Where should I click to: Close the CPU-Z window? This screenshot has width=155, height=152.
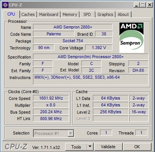point(150,5)
